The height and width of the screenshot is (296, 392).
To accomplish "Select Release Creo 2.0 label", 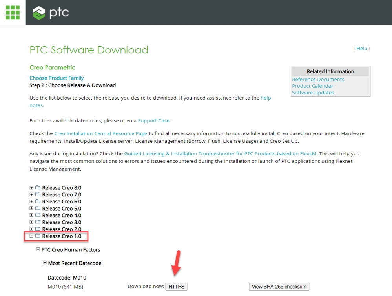I will pyautogui.click(x=62, y=229).
